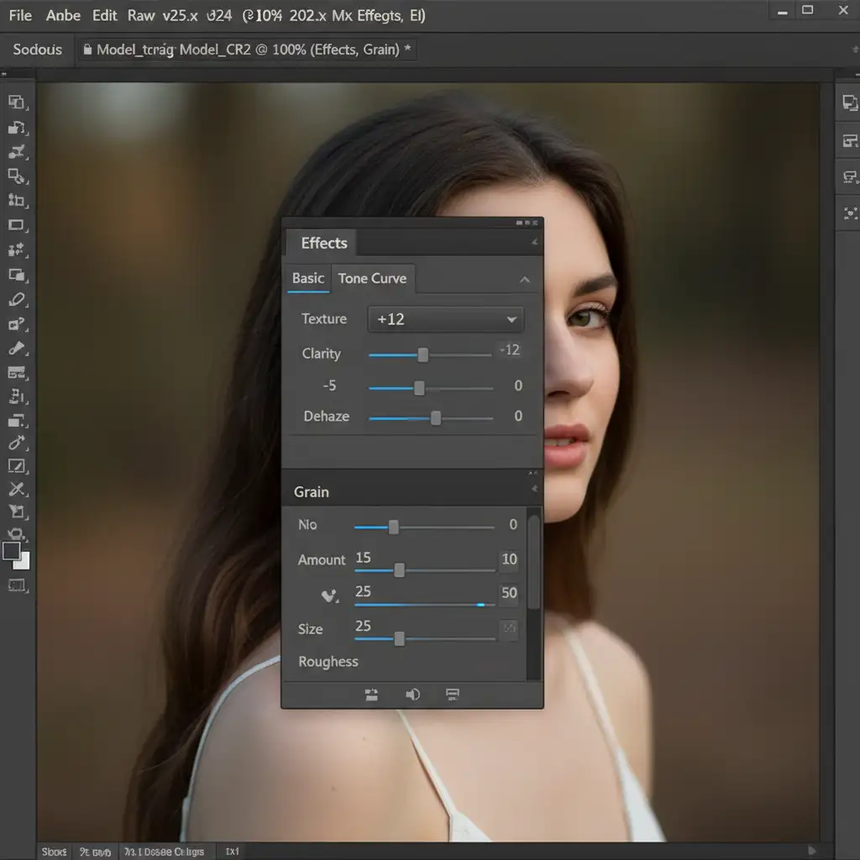Viewport: 860px width, 860px height.
Task: Pick the eraser tool in left toolbar
Action: [x=17, y=300]
